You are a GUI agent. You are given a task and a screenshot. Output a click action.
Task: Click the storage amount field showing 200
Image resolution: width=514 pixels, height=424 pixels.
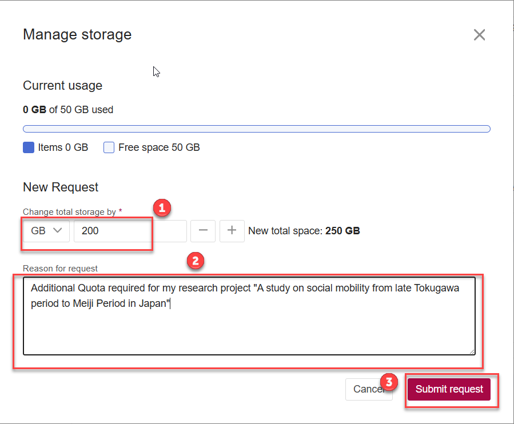(x=129, y=231)
